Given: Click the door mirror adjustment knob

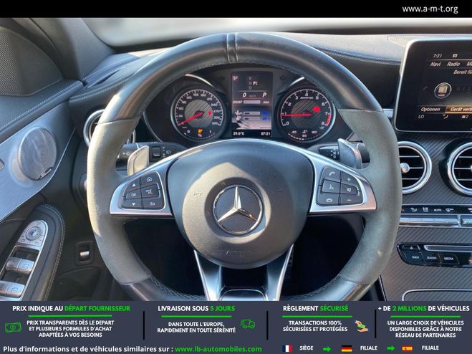Looking at the screenshot, I should pyautogui.click(x=34, y=233).
